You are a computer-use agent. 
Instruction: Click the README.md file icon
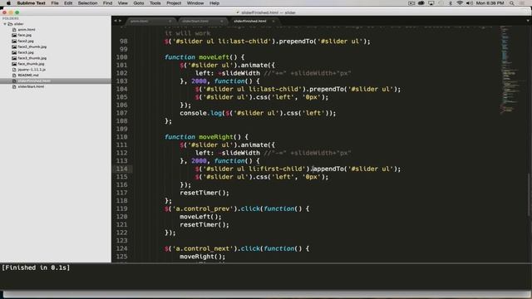[x=14, y=76]
